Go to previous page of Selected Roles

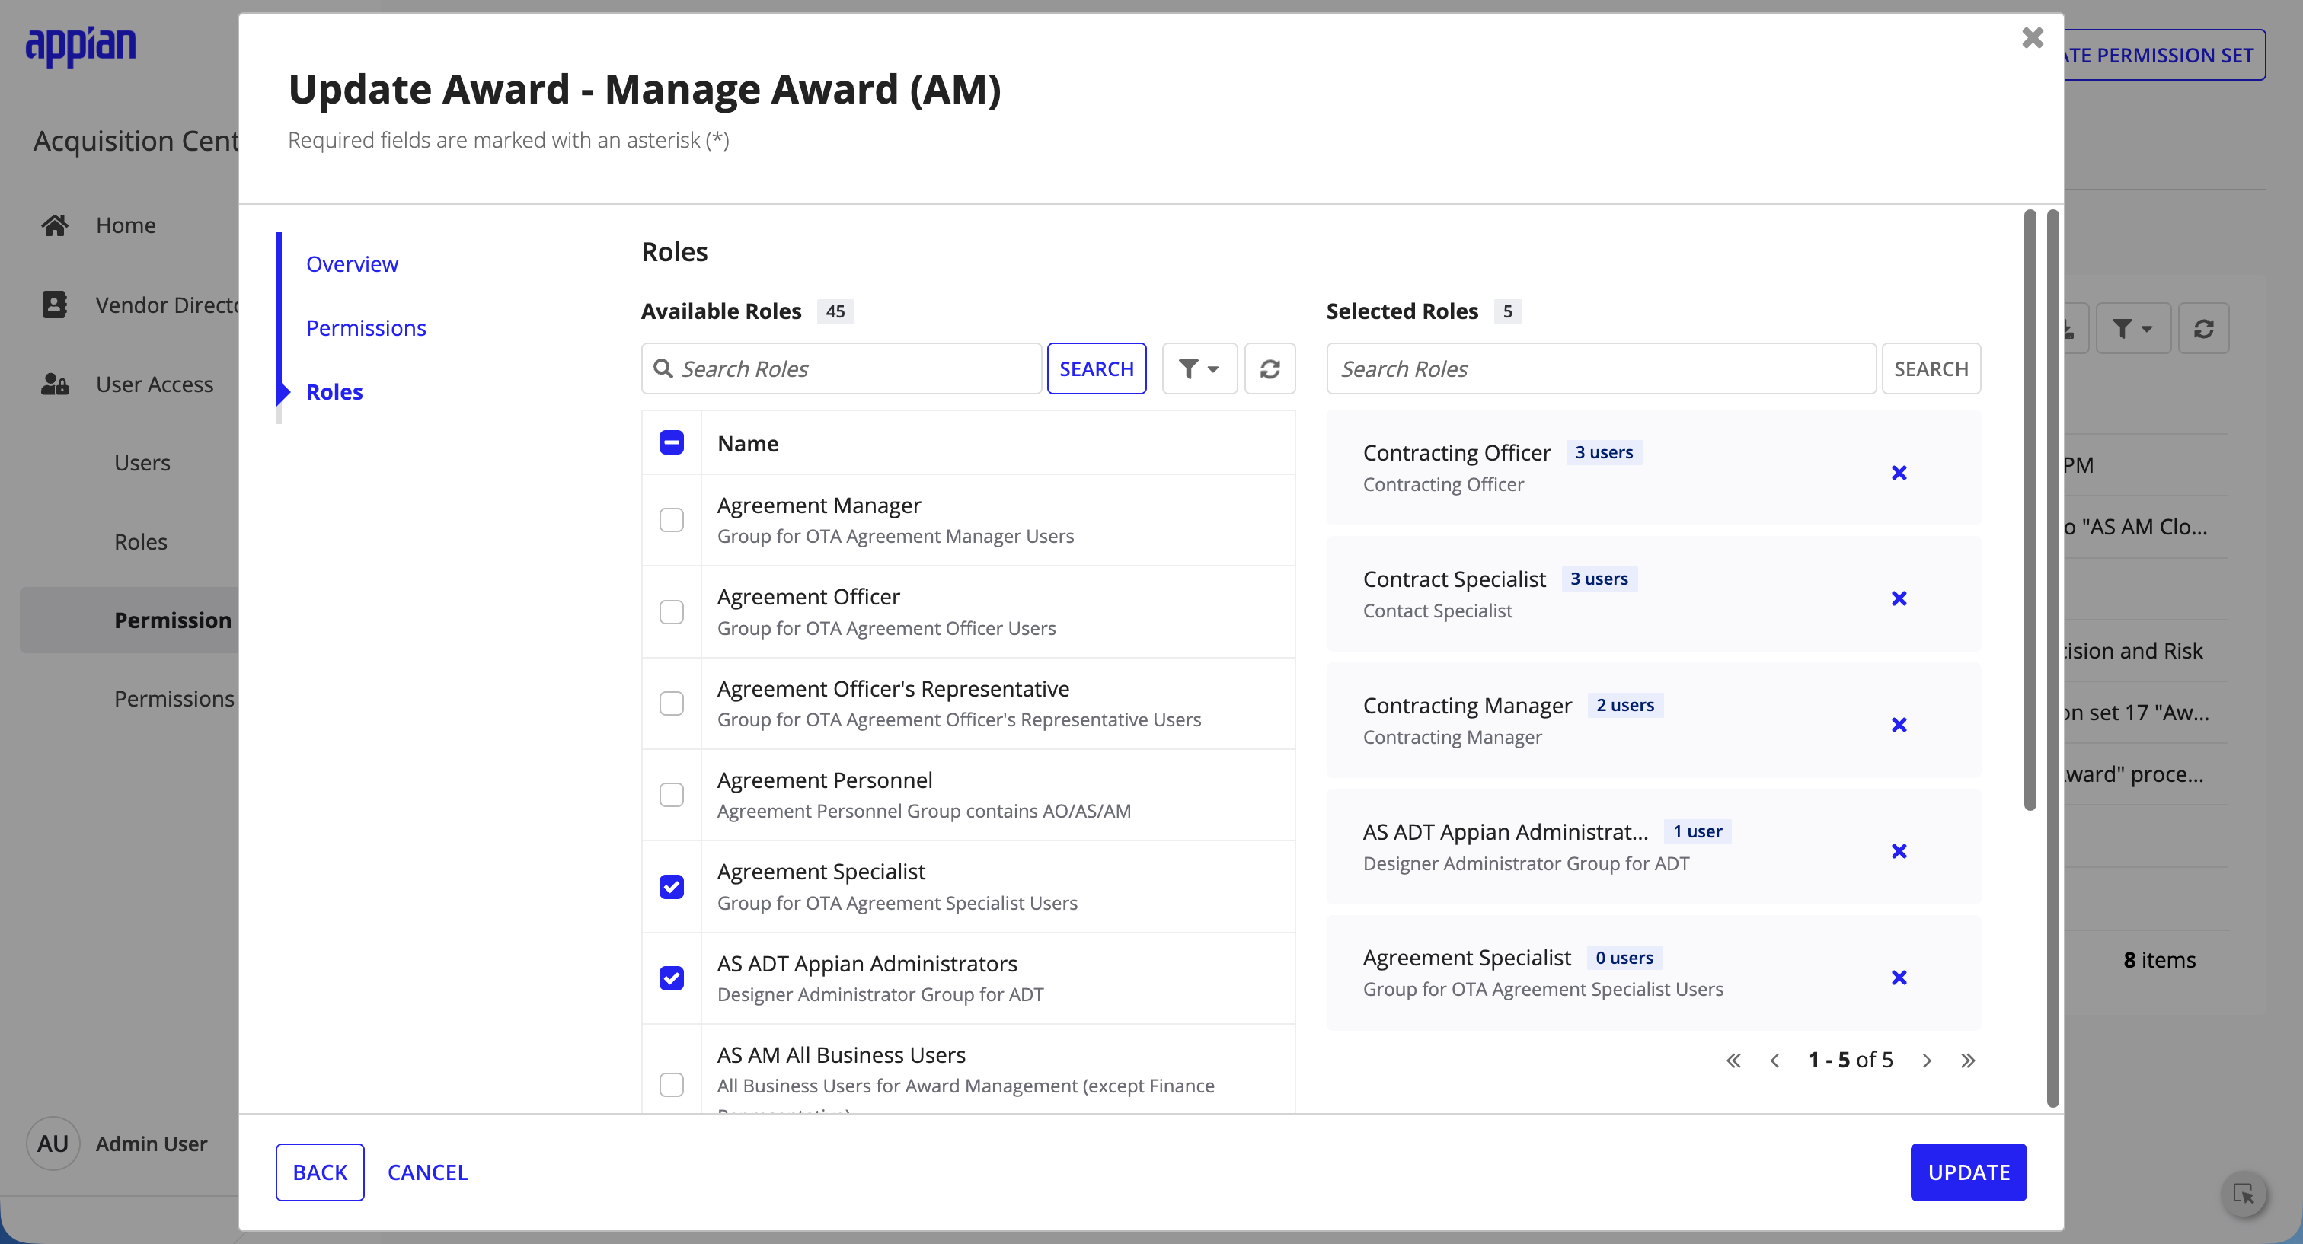tap(1774, 1061)
